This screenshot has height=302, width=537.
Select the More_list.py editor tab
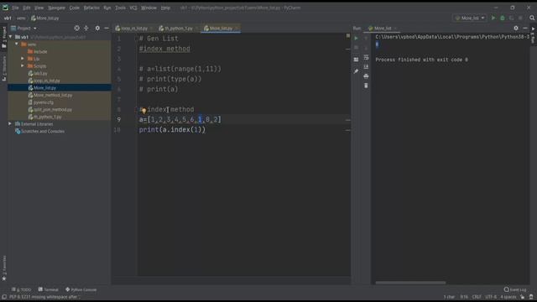(221, 29)
